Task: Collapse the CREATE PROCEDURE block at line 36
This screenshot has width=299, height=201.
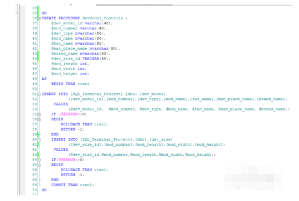Action: click(39, 18)
